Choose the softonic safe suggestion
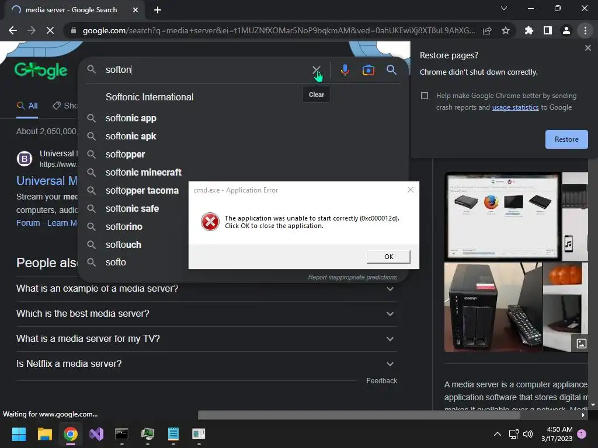The height and width of the screenshot is (448, 598). [132, 208]
